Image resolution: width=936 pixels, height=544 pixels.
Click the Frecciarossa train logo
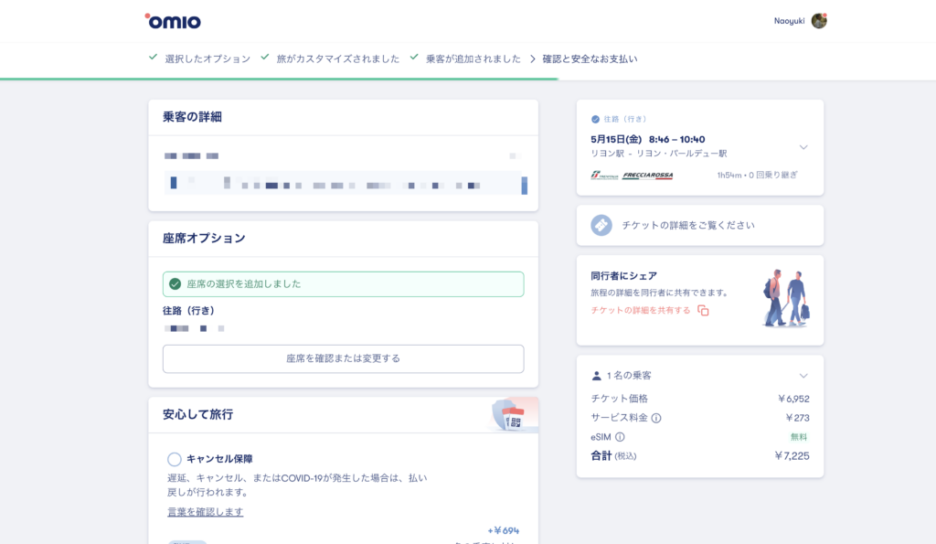647,175
